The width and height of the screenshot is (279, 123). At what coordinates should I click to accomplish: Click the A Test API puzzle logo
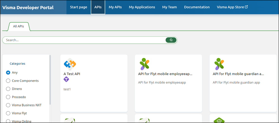[x=70, y=64]
